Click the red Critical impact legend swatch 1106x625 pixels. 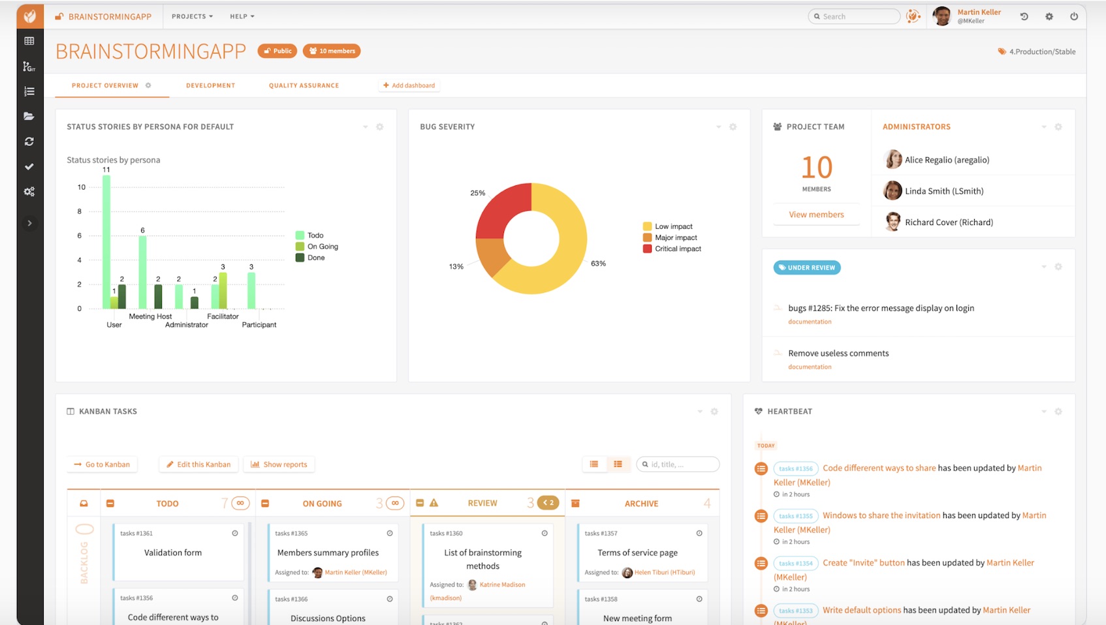pyautogui.click(x=647, y=249)
